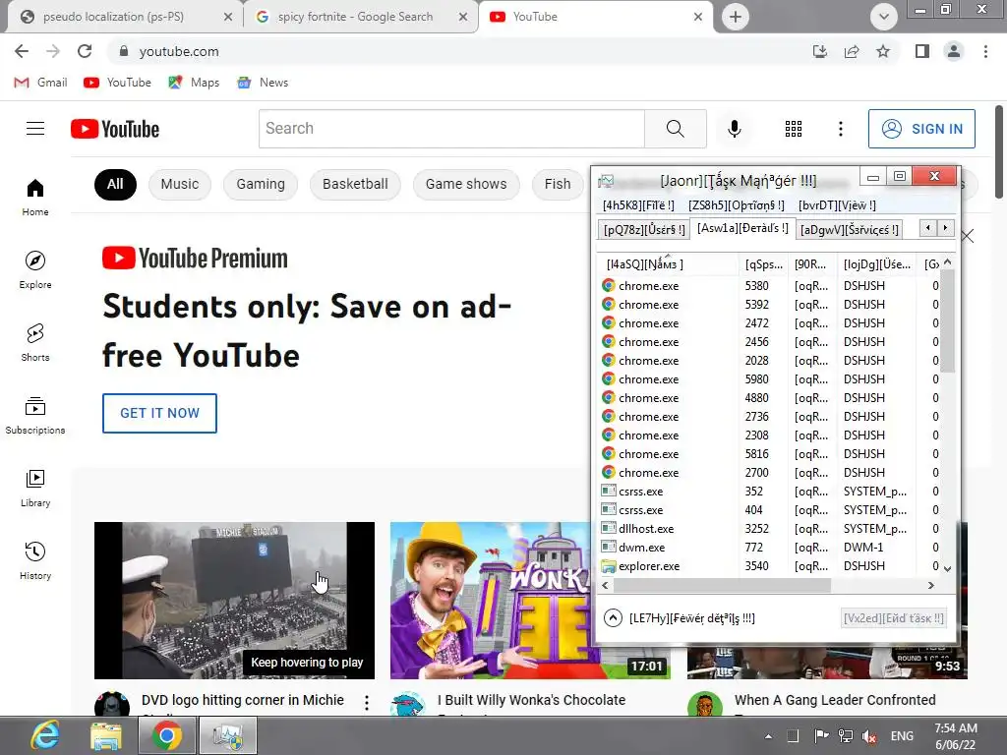
Task: Open the Gmail bookmark
Action: tap(40, 83)
